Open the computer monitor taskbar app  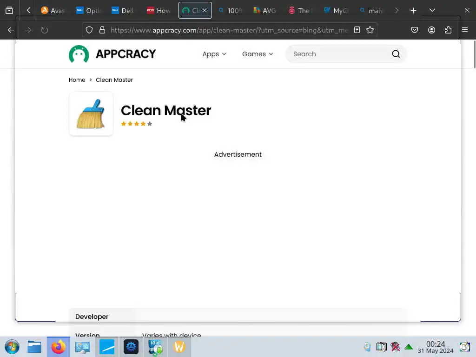click(83, 347)
